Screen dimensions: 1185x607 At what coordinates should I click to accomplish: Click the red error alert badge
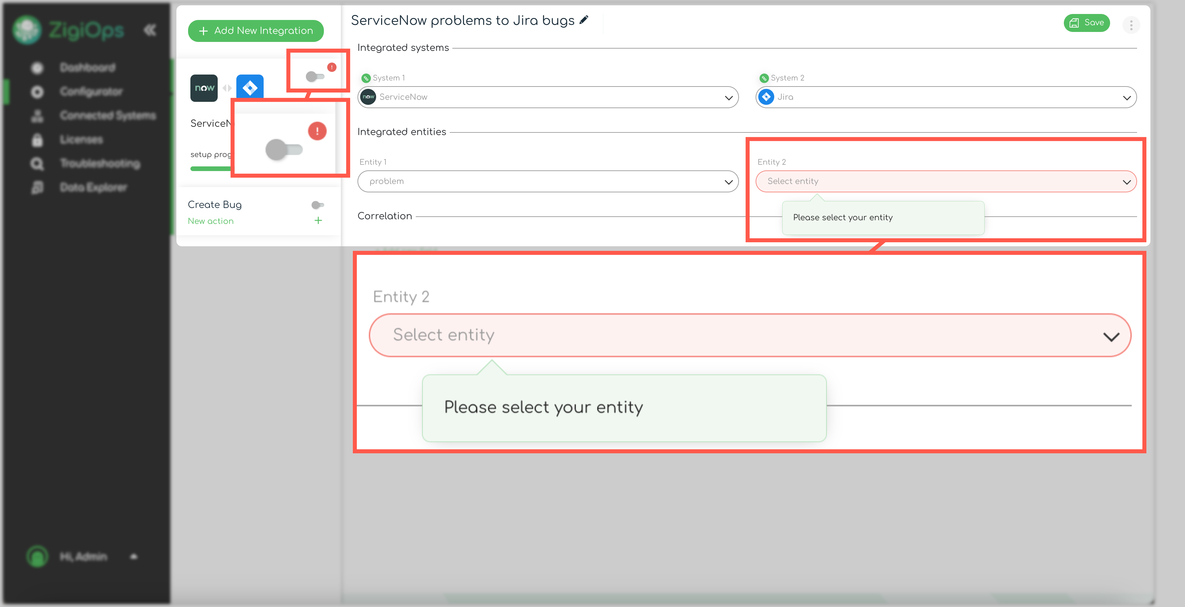click(332, 67)
